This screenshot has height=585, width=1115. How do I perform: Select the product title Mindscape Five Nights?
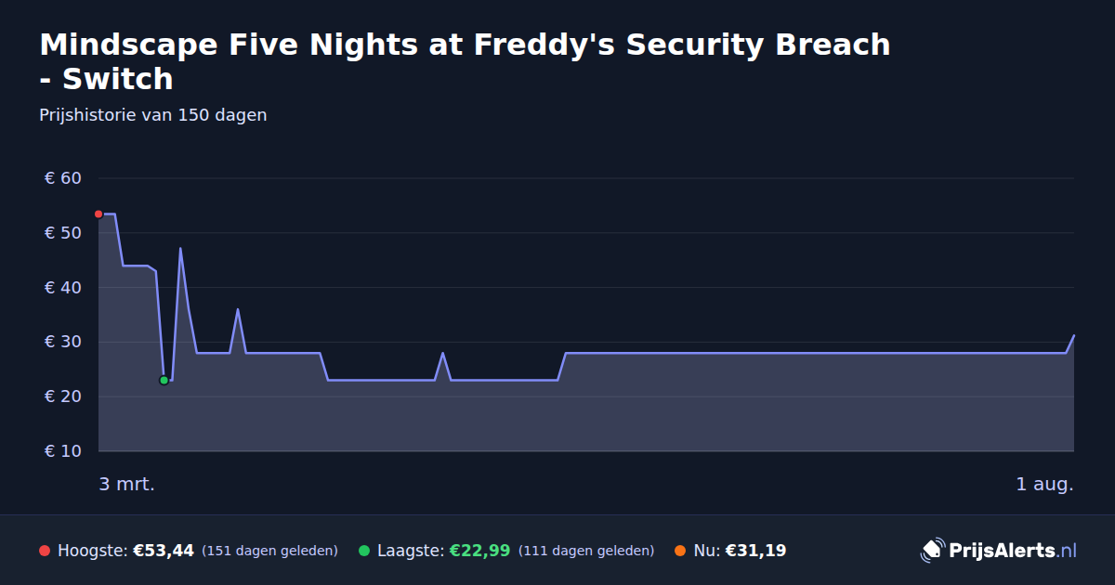point(465,61)
